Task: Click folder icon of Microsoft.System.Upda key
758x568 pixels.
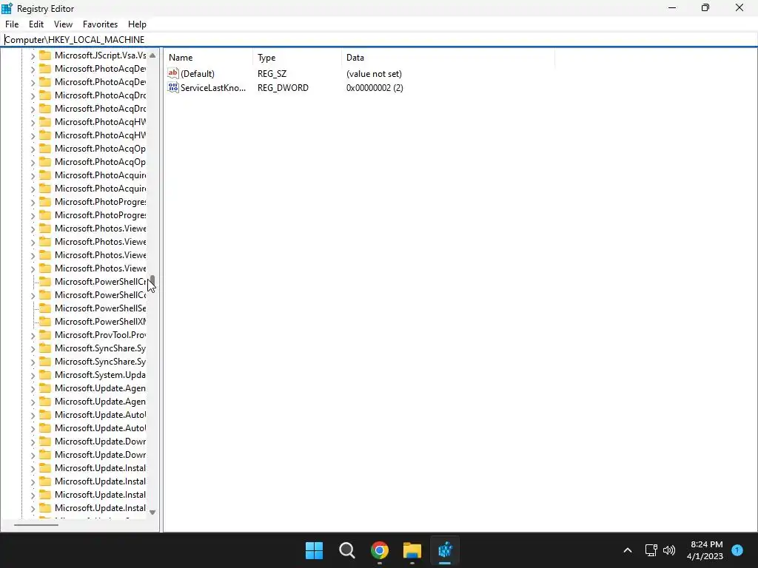Action: (45, 375)
